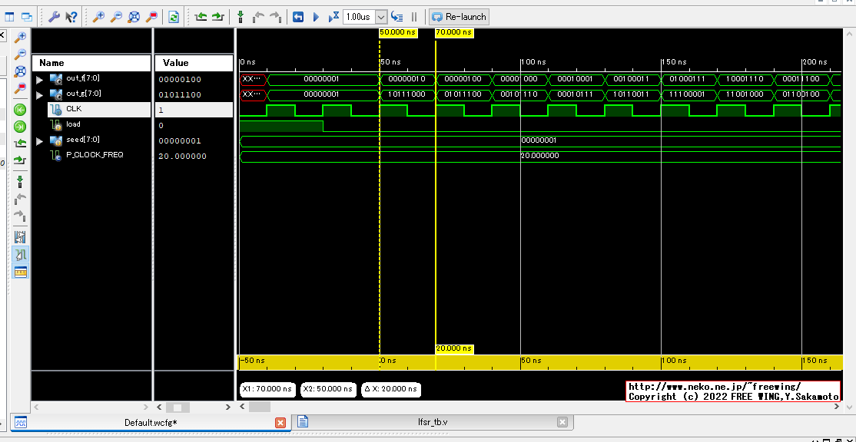Go to next transition from top toolbar
Viewport: 856px width, 442px height.
(217, 17)
